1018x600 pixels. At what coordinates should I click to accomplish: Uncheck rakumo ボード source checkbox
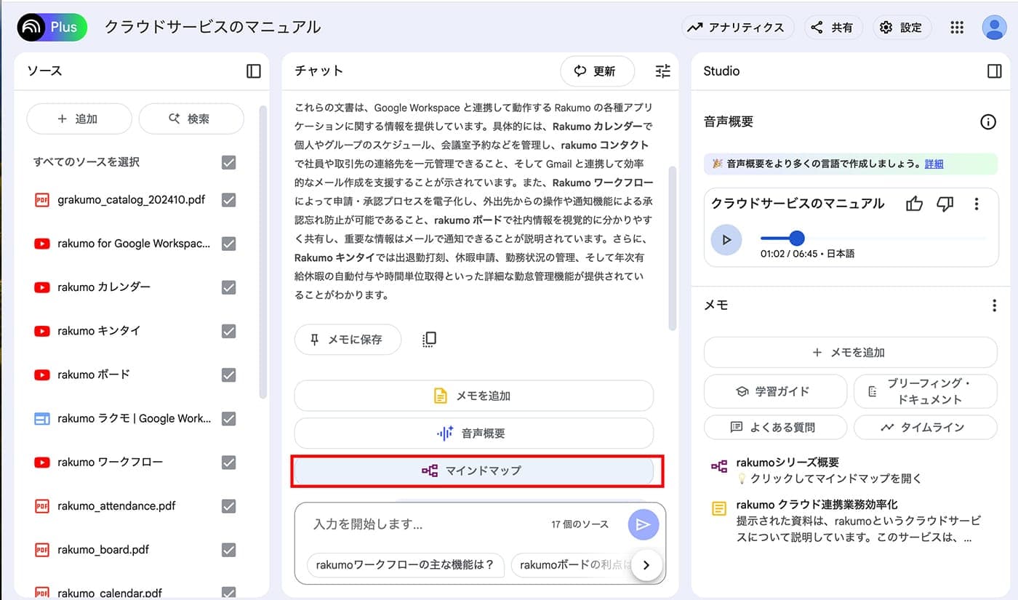click(x=228, y=375)
